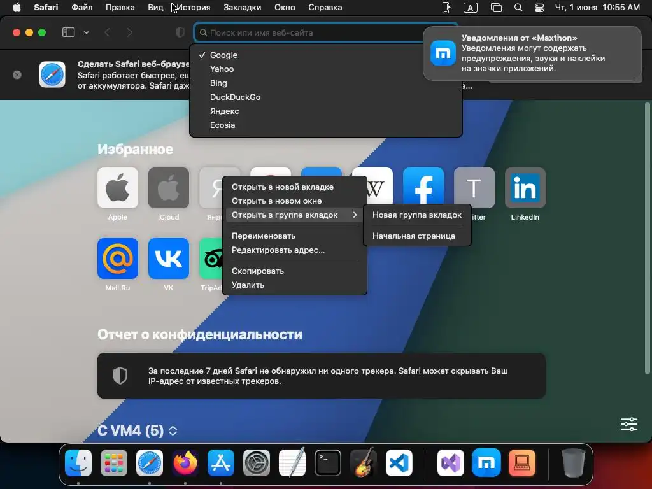Open the Mail.Ru favorite tile
This screenshot has width=652, height=489.
coord(118,259)
